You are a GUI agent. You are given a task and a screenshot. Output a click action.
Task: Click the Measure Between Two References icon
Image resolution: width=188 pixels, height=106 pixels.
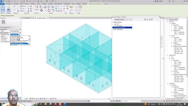pos(71,11)
